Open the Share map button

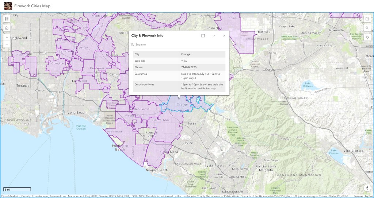367,19
